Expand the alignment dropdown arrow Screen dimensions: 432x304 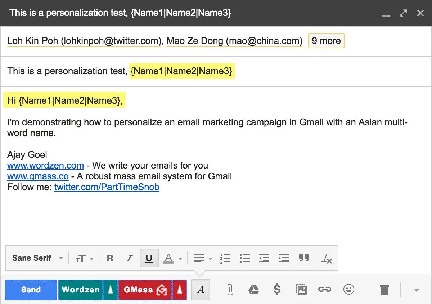pyautogui.click(x=210, y=259)
